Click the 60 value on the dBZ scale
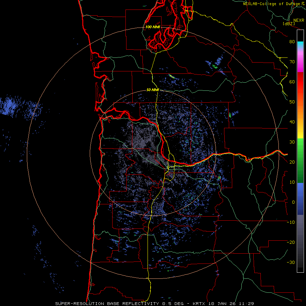Screen dimensions: 306x306 tap(292, 82)
